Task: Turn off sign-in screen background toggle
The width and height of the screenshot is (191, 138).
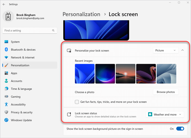Action: (180, 129)
